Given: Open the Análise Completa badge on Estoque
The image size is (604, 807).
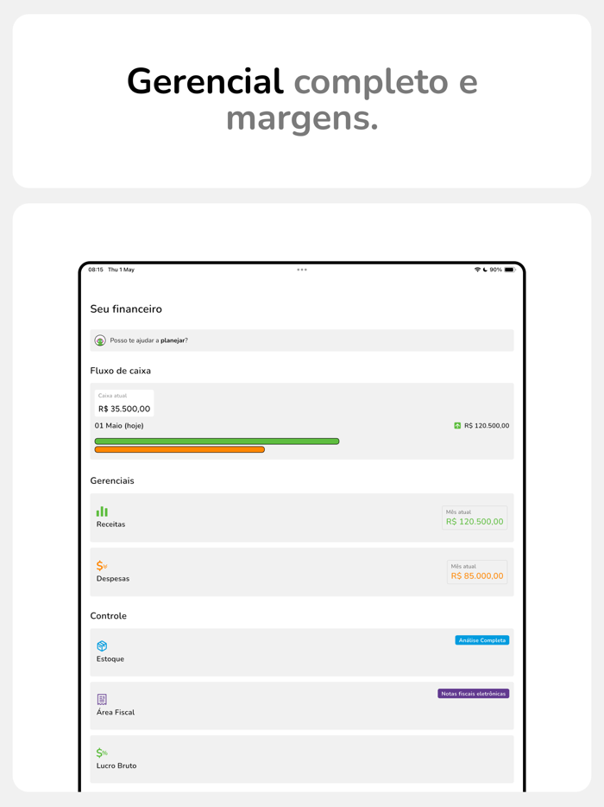Looking at the screenshot, I should 481,639.
